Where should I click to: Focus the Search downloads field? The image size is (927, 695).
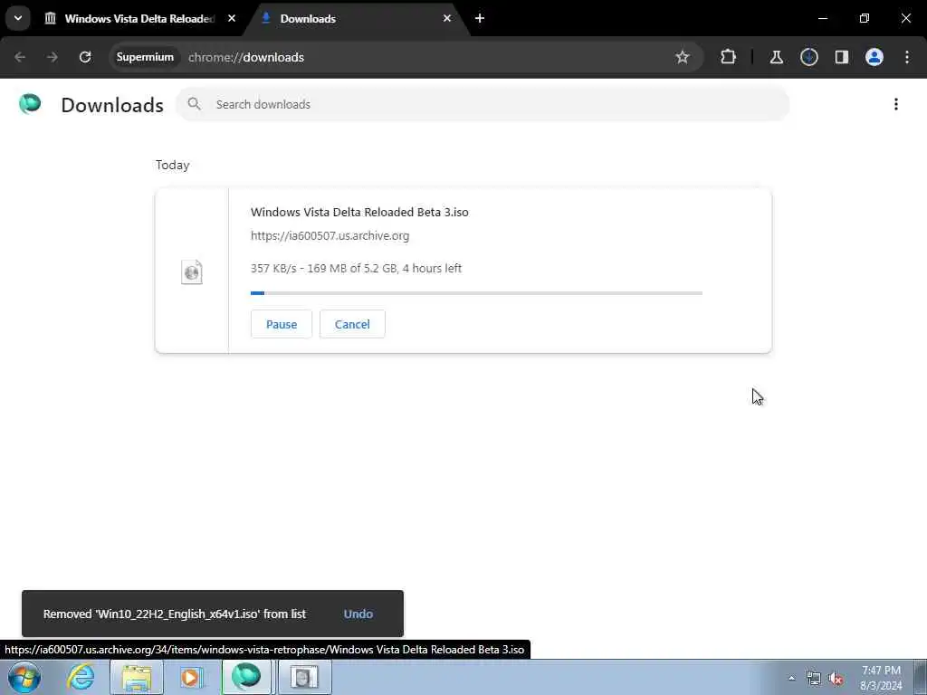483,104
